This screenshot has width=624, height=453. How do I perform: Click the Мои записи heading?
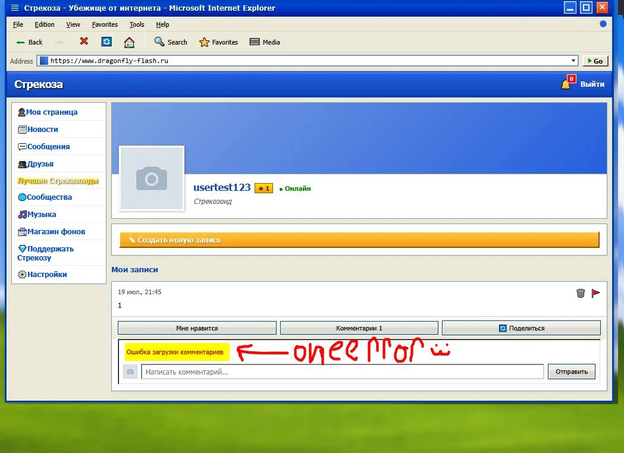(134, 270)
